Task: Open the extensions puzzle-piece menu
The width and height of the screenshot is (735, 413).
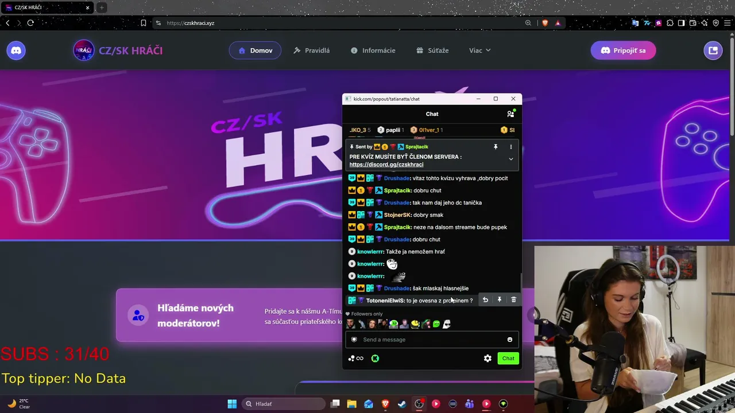Action: point(670,23)
